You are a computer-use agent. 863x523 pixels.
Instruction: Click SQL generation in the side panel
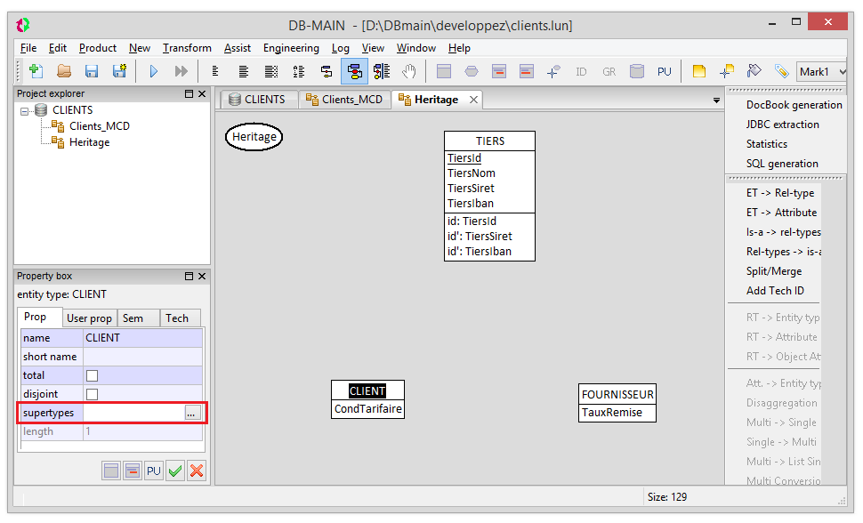pos(782,164)
